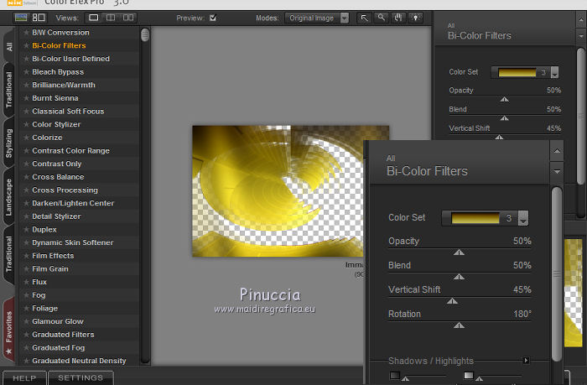This screenshot has width=587, height=385.
Task: Select the Graduated Neutral Density filter
Action: (x=79, y=361)
